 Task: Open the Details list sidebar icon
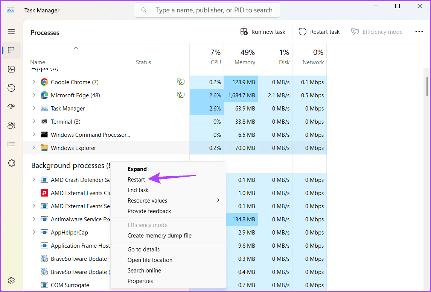coord(11,144)
